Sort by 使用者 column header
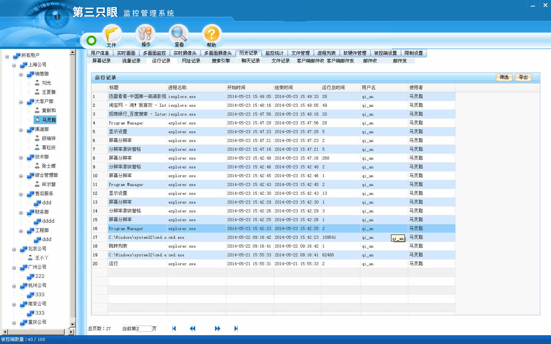551x344 pixels. point(432,88)
